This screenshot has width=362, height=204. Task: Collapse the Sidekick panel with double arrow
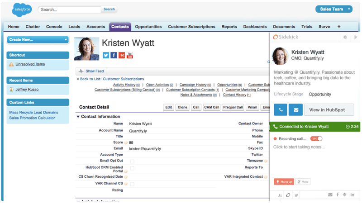[355, 37]
